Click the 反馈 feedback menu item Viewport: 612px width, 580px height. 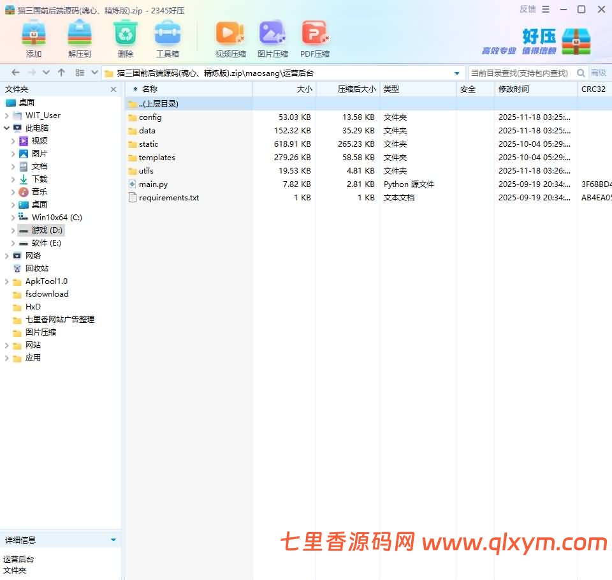point(528,9)
